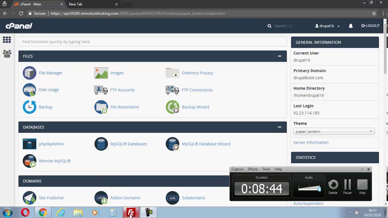The image size is (388, 218).
Task: Go back in browser history
Action: (5, 13)
